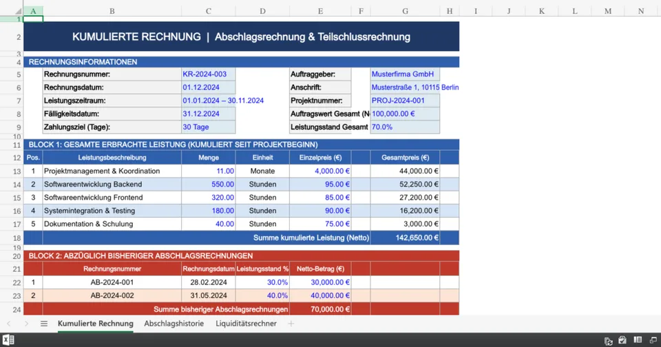Click the documents sync icon in the bottom bar

[608, 341]
